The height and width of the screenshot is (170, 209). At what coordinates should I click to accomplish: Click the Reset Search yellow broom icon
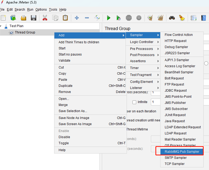coord(182,18)
